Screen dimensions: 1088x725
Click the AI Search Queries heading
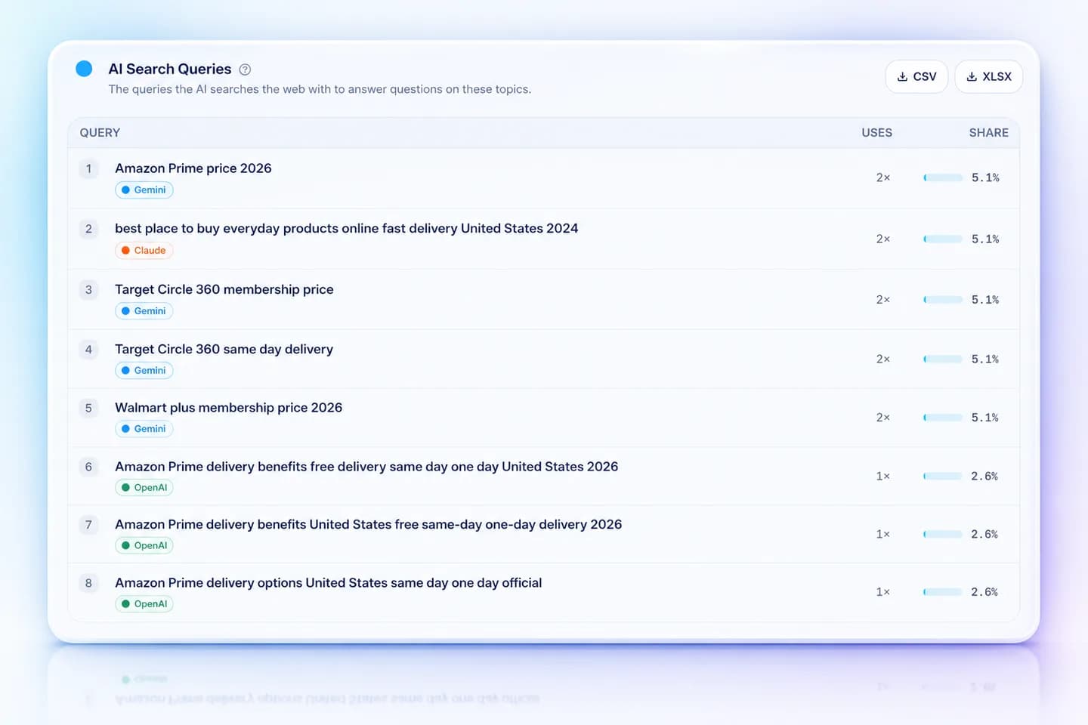[x=170, y=69]
